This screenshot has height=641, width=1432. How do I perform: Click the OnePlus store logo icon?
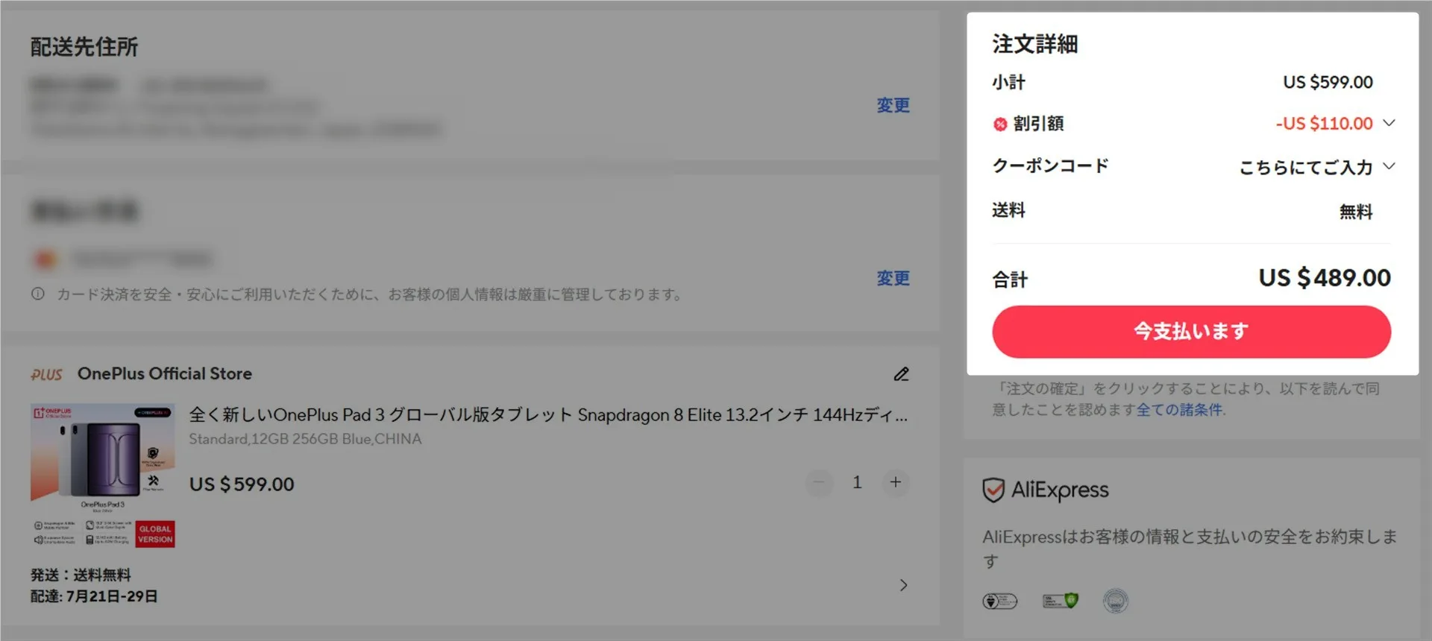[47, 374]
